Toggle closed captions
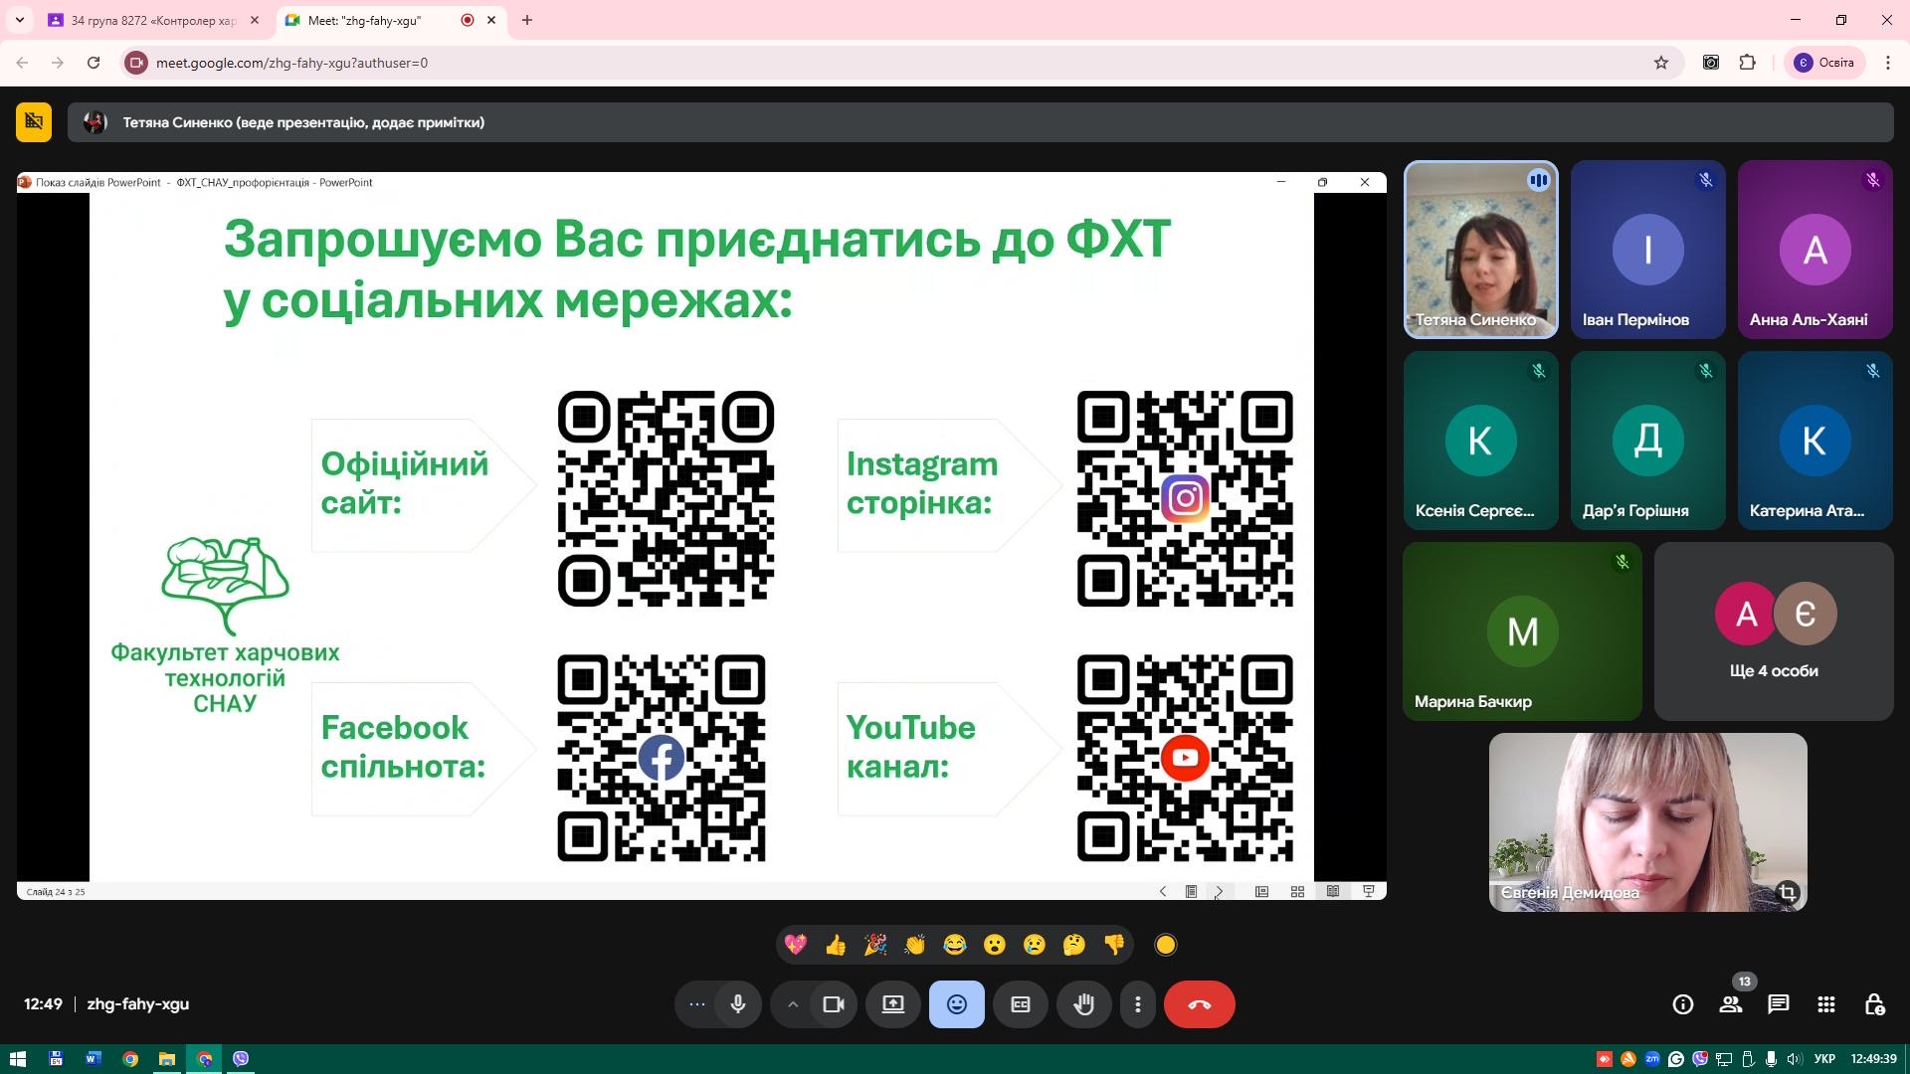The image size is (1910, 1074). pos(1021,1004)
